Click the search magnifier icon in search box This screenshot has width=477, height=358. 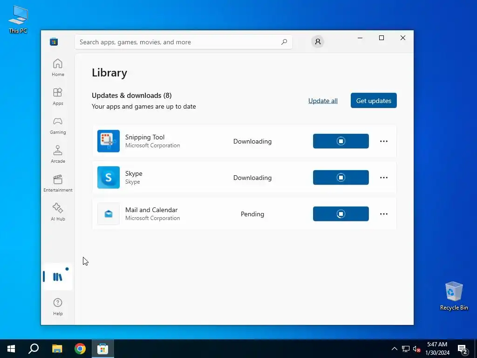pos(284,42)
